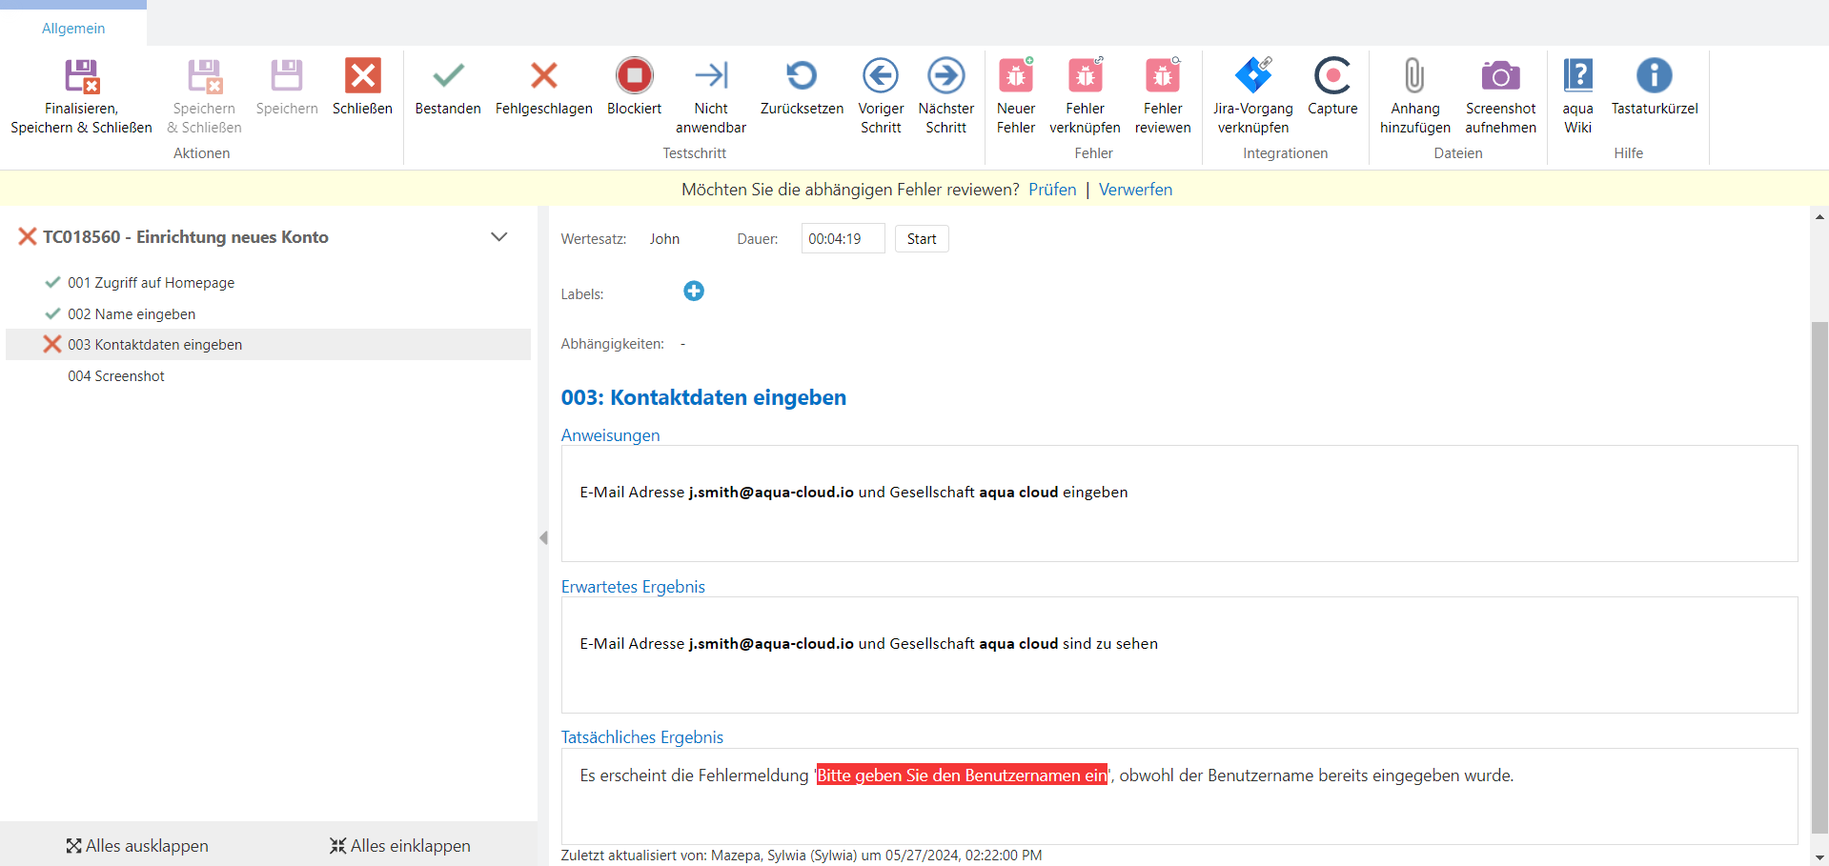Launch the Capture tool
The height and width of the screenshot is (866, 1829).
(x=1331, y=76)
